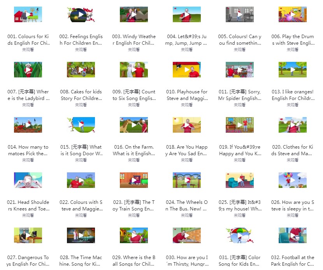Click title '032. Football at the Park English'
Image resolution: width=323 pixels, height=270 pixels.
click(293, 261)
